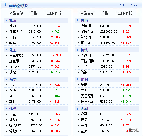
Task: Open the 化工 category heading
Action: click(x=13, y=50)
